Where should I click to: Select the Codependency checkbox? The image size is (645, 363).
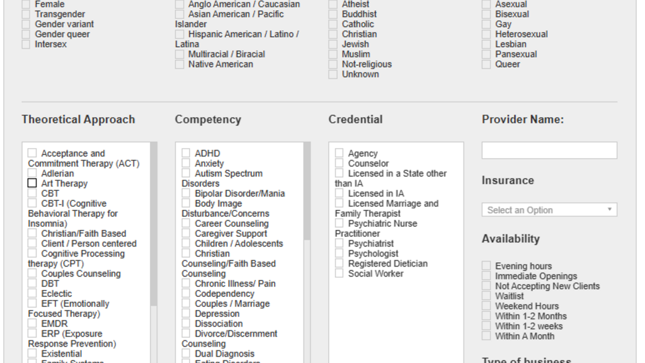186,293
